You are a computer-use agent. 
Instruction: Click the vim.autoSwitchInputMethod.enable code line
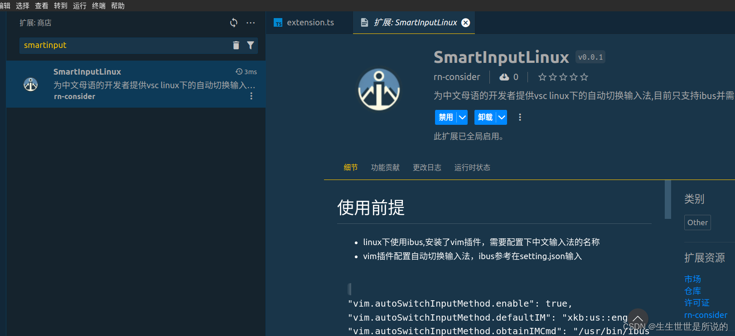point(460,303)
